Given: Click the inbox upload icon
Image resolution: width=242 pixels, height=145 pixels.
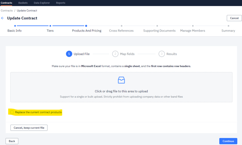Looking at the screenshot, I should click(121, 80).
